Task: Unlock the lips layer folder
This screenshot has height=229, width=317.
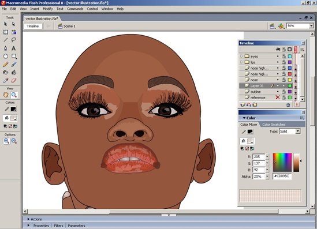Action: pyautogui.click(x=284, y=62)
